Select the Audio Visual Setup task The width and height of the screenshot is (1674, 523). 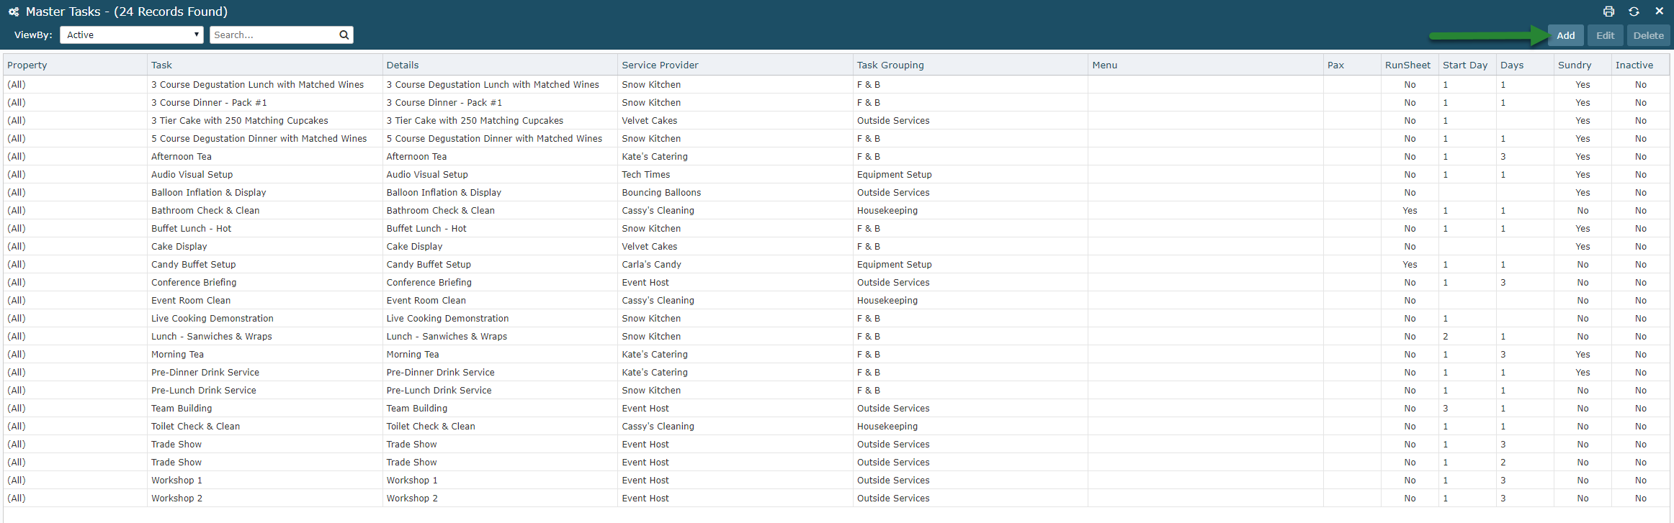[192, 174]
